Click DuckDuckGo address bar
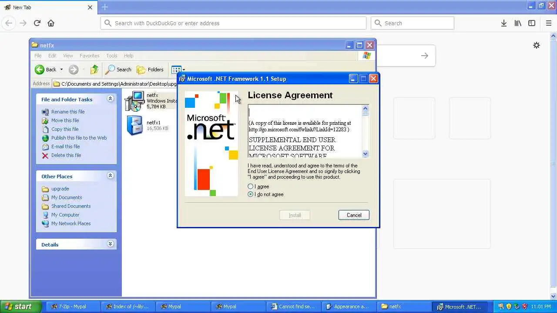 [233, 23]
